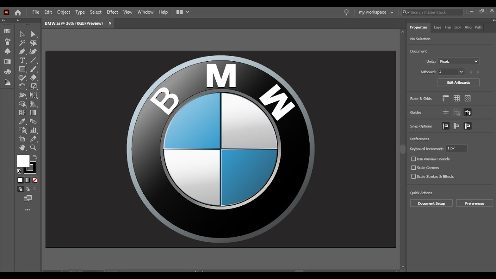496x279 pixels.
Task: Open the File menu
Action: pos(36,12)
